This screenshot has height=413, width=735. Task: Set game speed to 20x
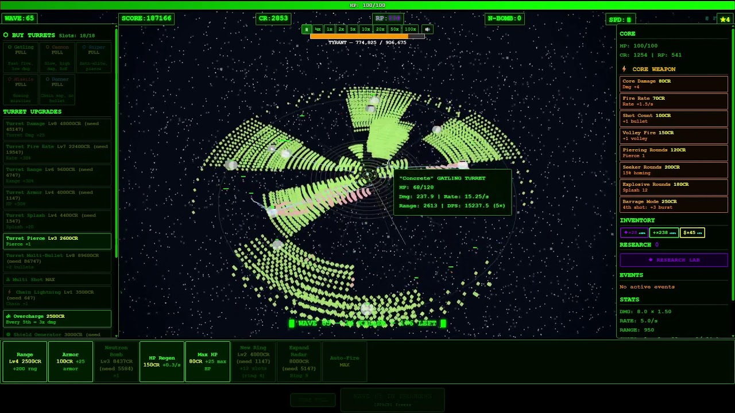pyautogui.click(x=380, y=29)
